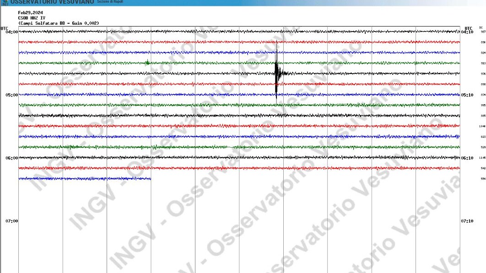The height and width of the screenshot is (273, 486).
Task: Select the station code 'CSOB HHZ IV'
Action: [x=32, y=18]
